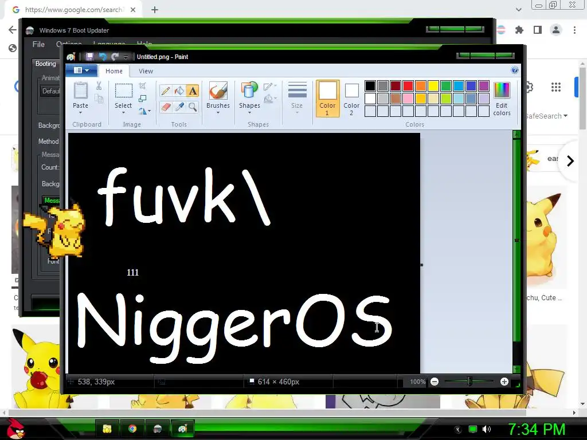Viewport: 587px width, 440px height.
Task: Click the Resize and skew icon
Action: [x=142, y=99]
